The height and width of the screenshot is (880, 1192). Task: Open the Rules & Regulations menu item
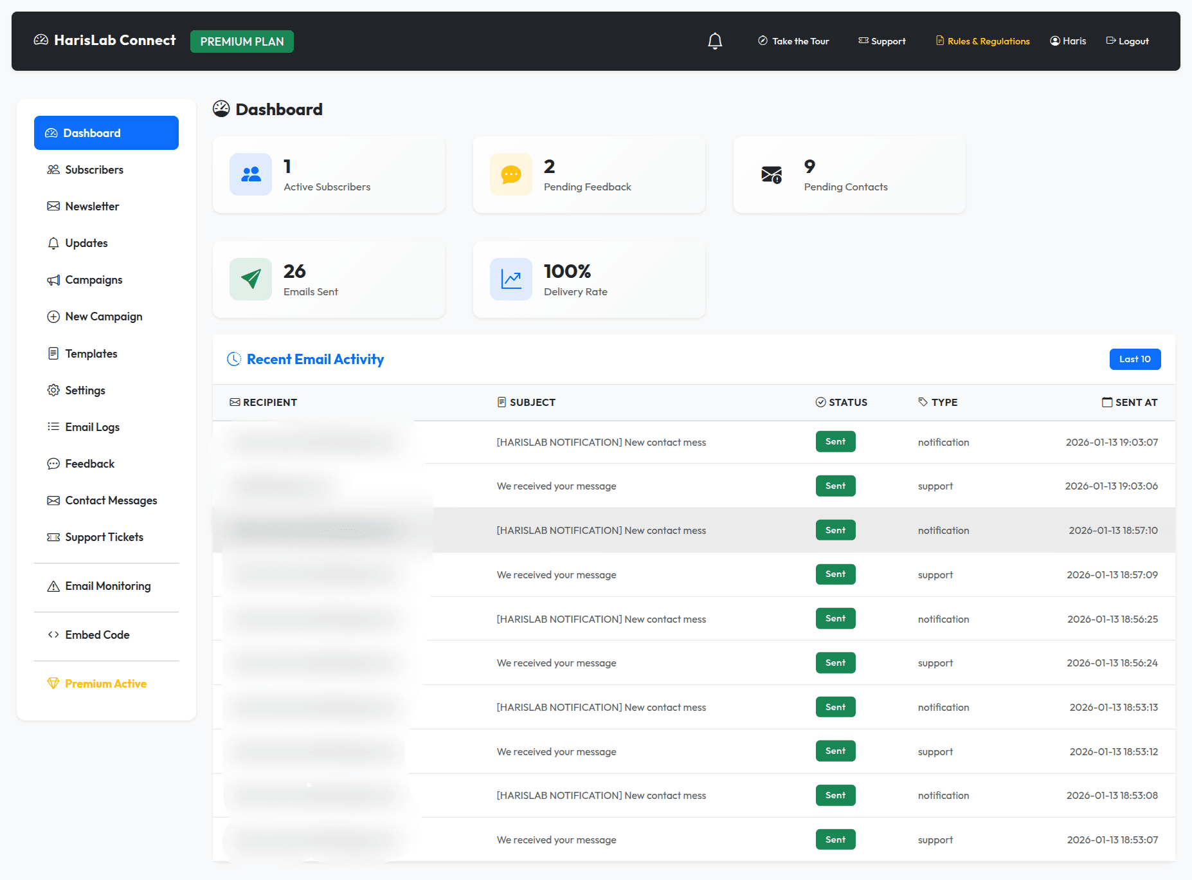[982, 41]
